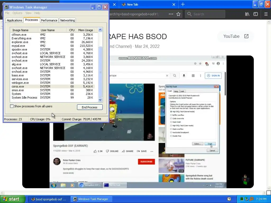Click the browser page scroll down arrow

[x=269, y=188]
